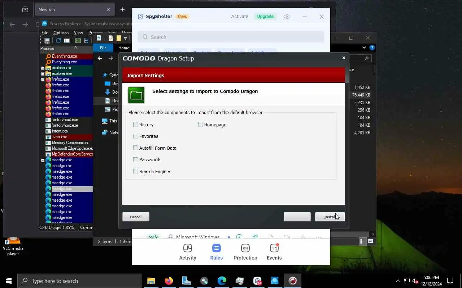
Task: Click the Upgrade button in SpyShelter
Action: (x=265, y=17)
